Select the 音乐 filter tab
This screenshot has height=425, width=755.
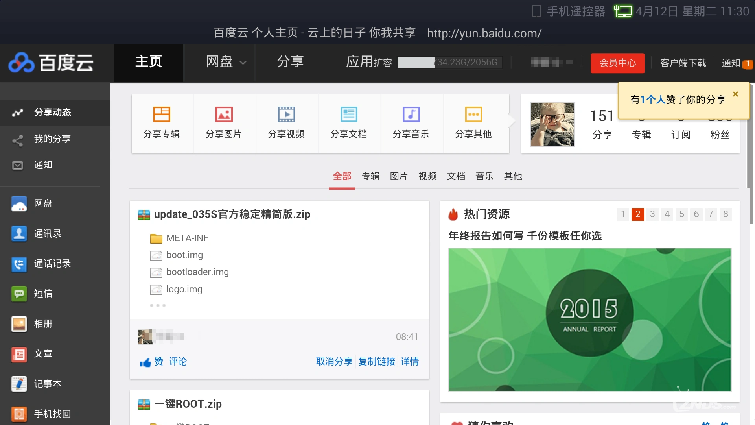coord(484,176)
